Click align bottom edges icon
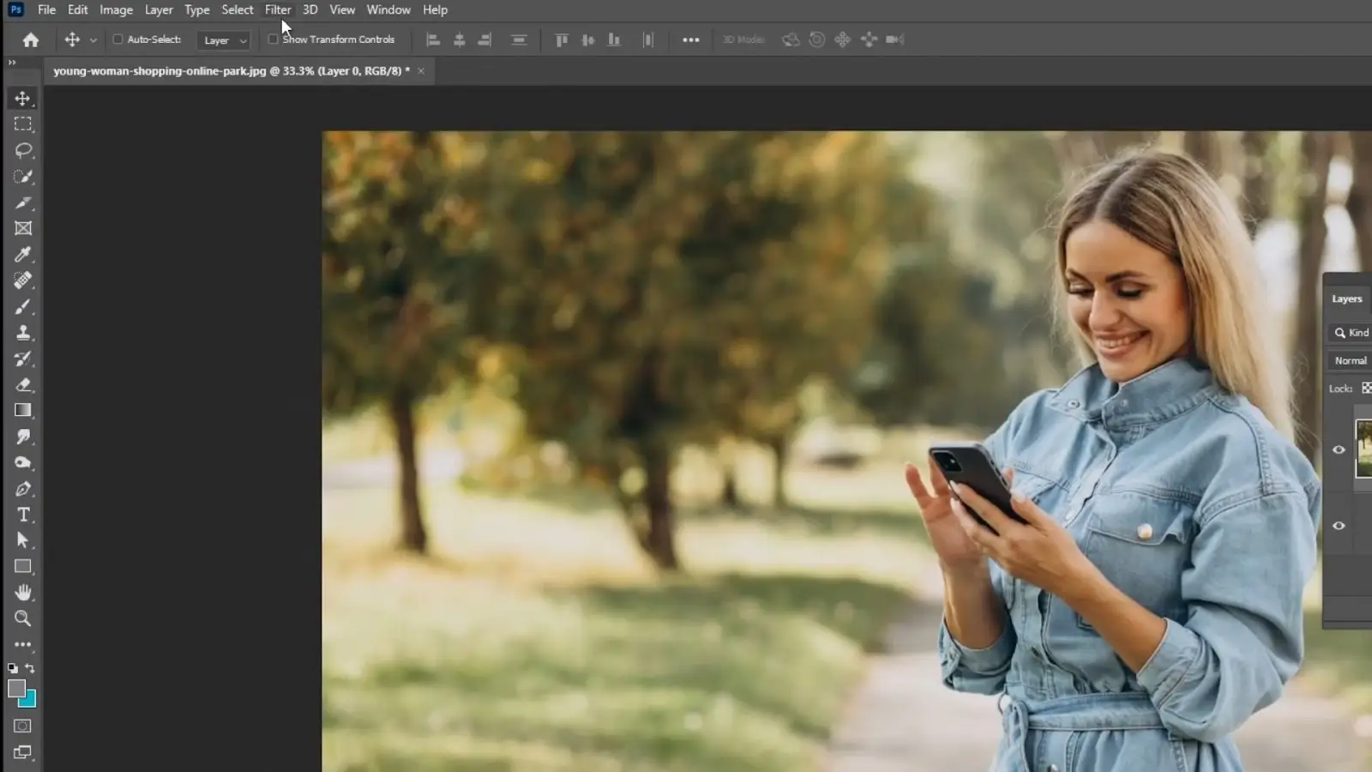 [x=614, y=39]
